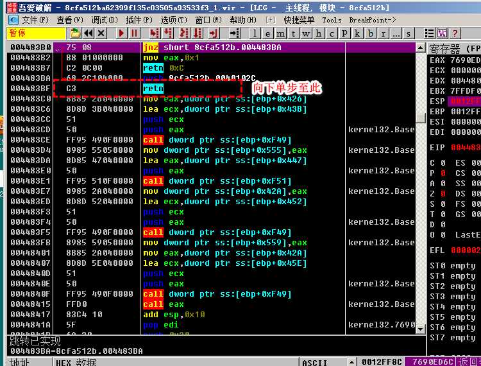Click the yellow 暂停 status indicator
Image resolution: width=481 pixels, height=366 pixels.
[36, 33]
